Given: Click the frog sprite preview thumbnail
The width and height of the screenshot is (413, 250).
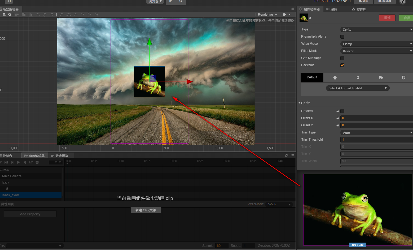Looking at the screenshot, I should coord(357,209).
